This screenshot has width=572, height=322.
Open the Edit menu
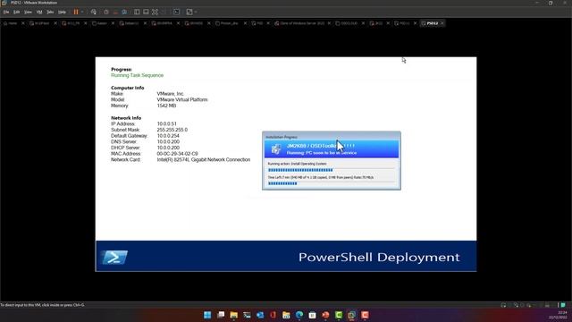16,12
